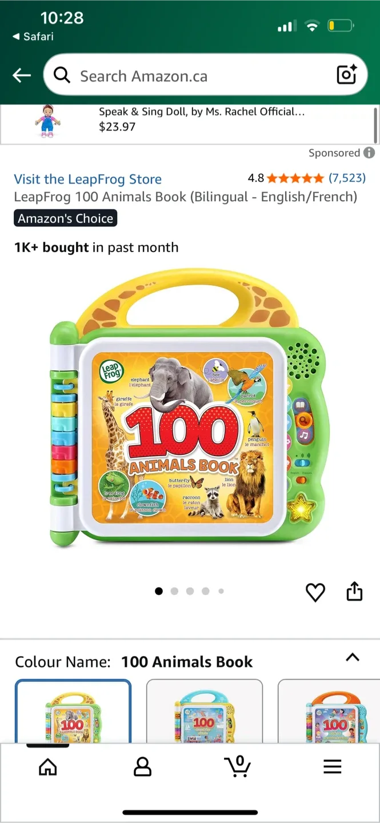The height and width of the screenshot is (823, 380).
Task: Tap the search magnifier icon
Action: [62, 75]
